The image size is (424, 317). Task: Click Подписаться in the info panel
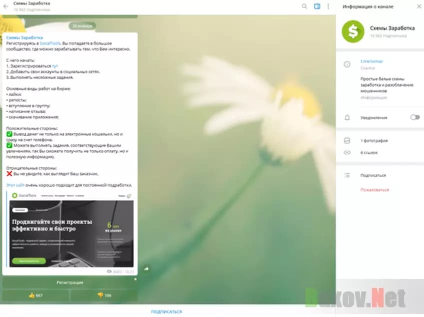tap(373, 175)
